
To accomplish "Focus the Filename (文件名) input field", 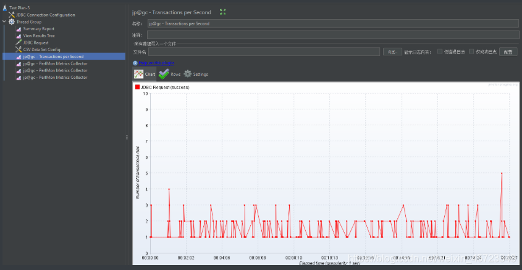I will 264,52.
